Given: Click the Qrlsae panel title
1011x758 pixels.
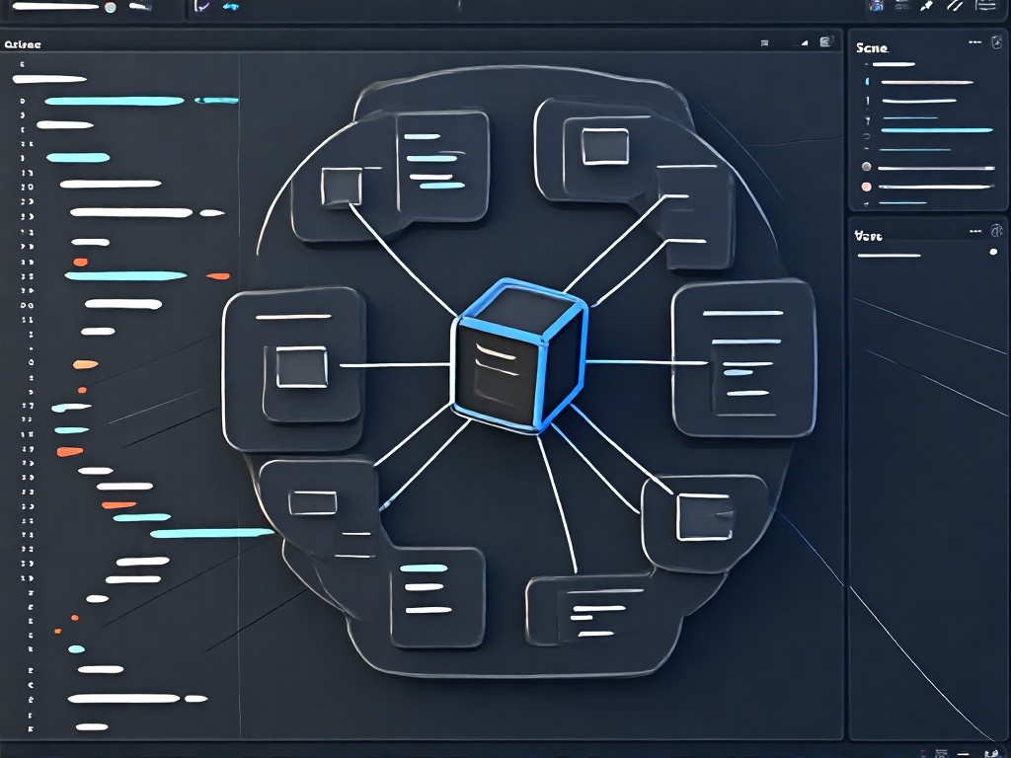Looking at the screenshot, I should [23, 45].
